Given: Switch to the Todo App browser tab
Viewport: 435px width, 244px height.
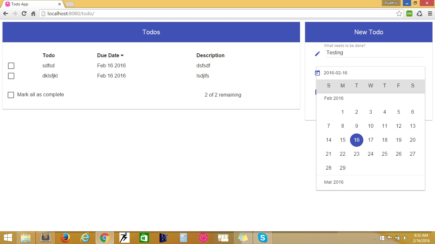Looking at the screenshot, I should coord(32,4).
